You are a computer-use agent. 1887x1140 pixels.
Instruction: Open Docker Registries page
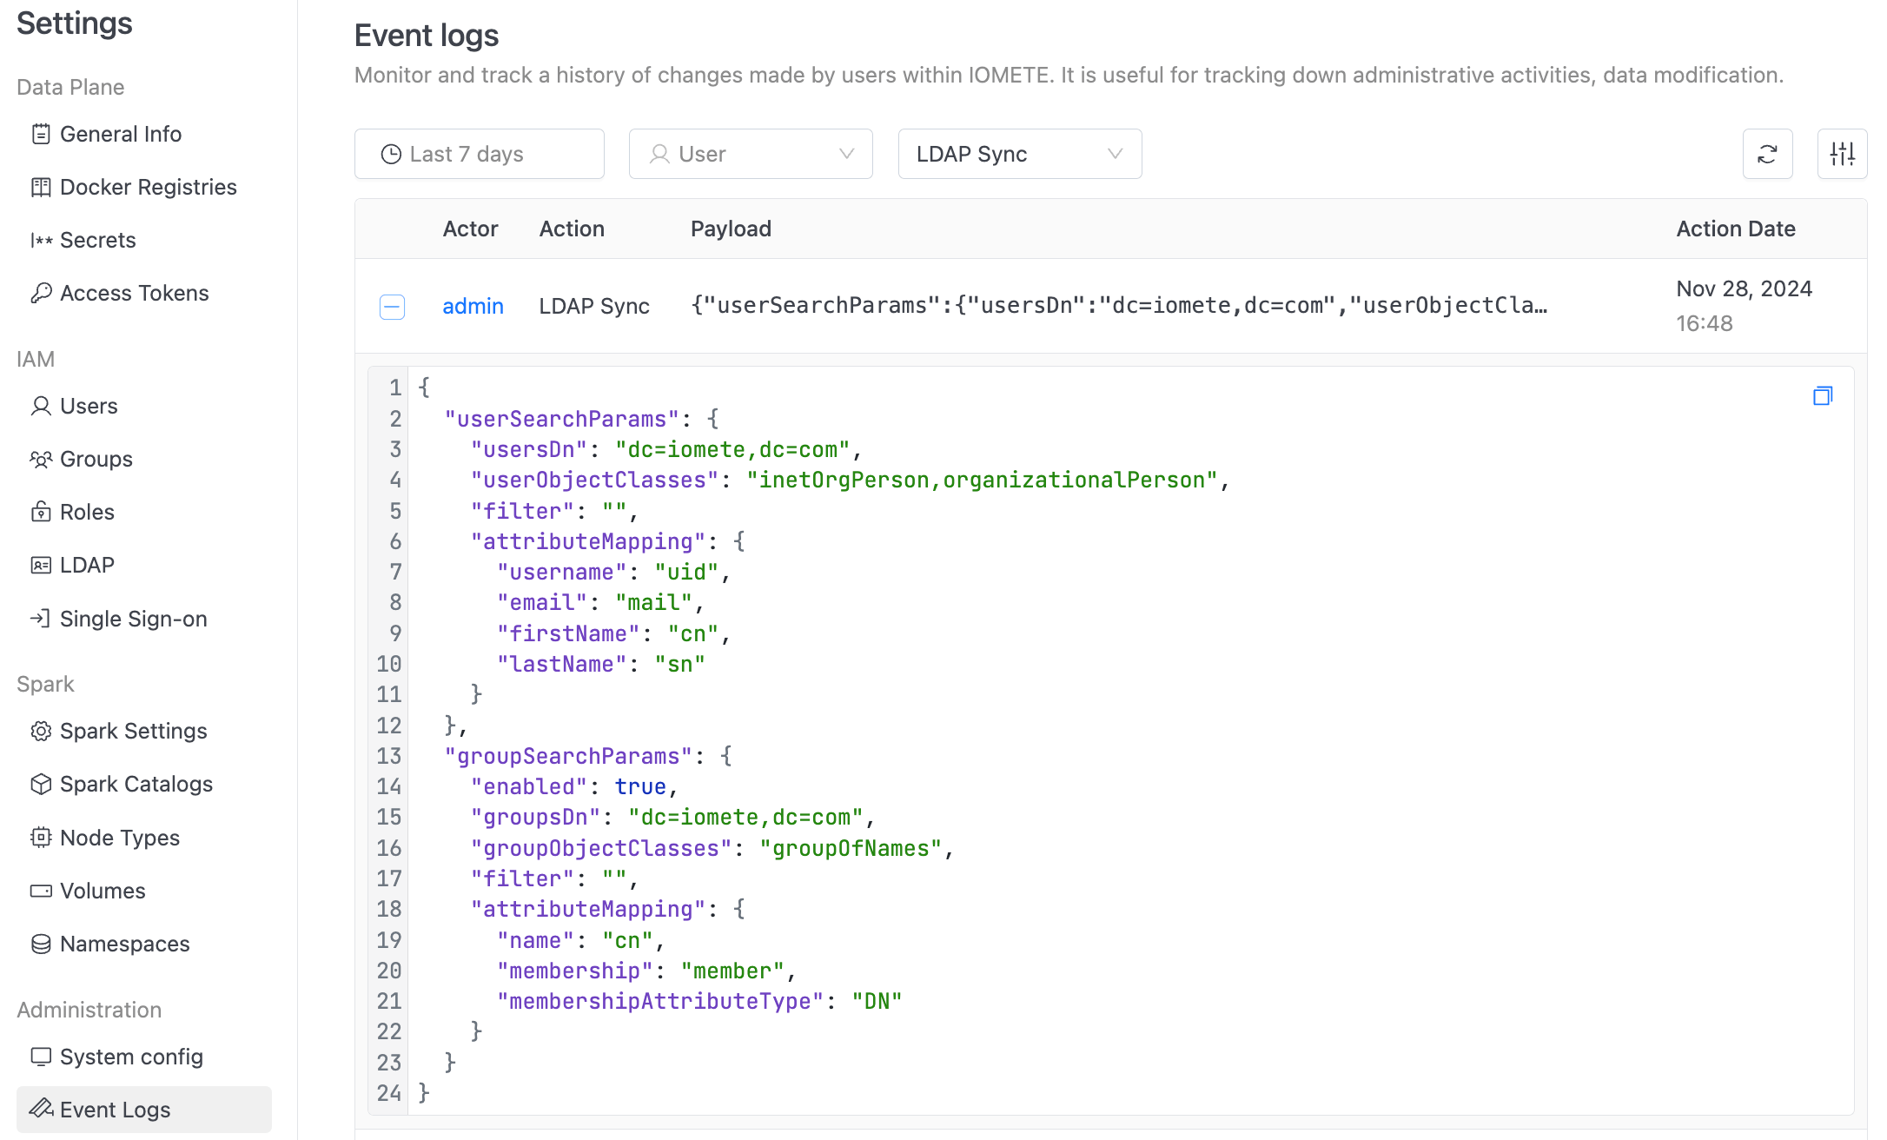pos(148,187)
